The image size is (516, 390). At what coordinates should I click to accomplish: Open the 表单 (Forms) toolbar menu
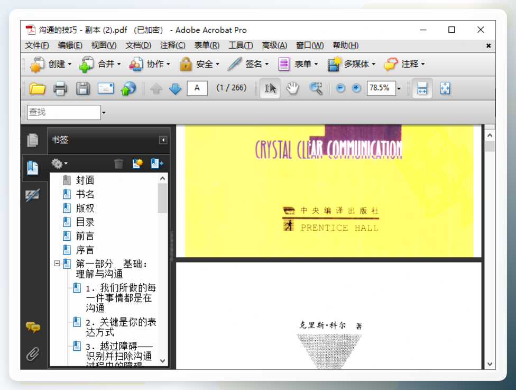pyautogui.click(x=298, y=64)
